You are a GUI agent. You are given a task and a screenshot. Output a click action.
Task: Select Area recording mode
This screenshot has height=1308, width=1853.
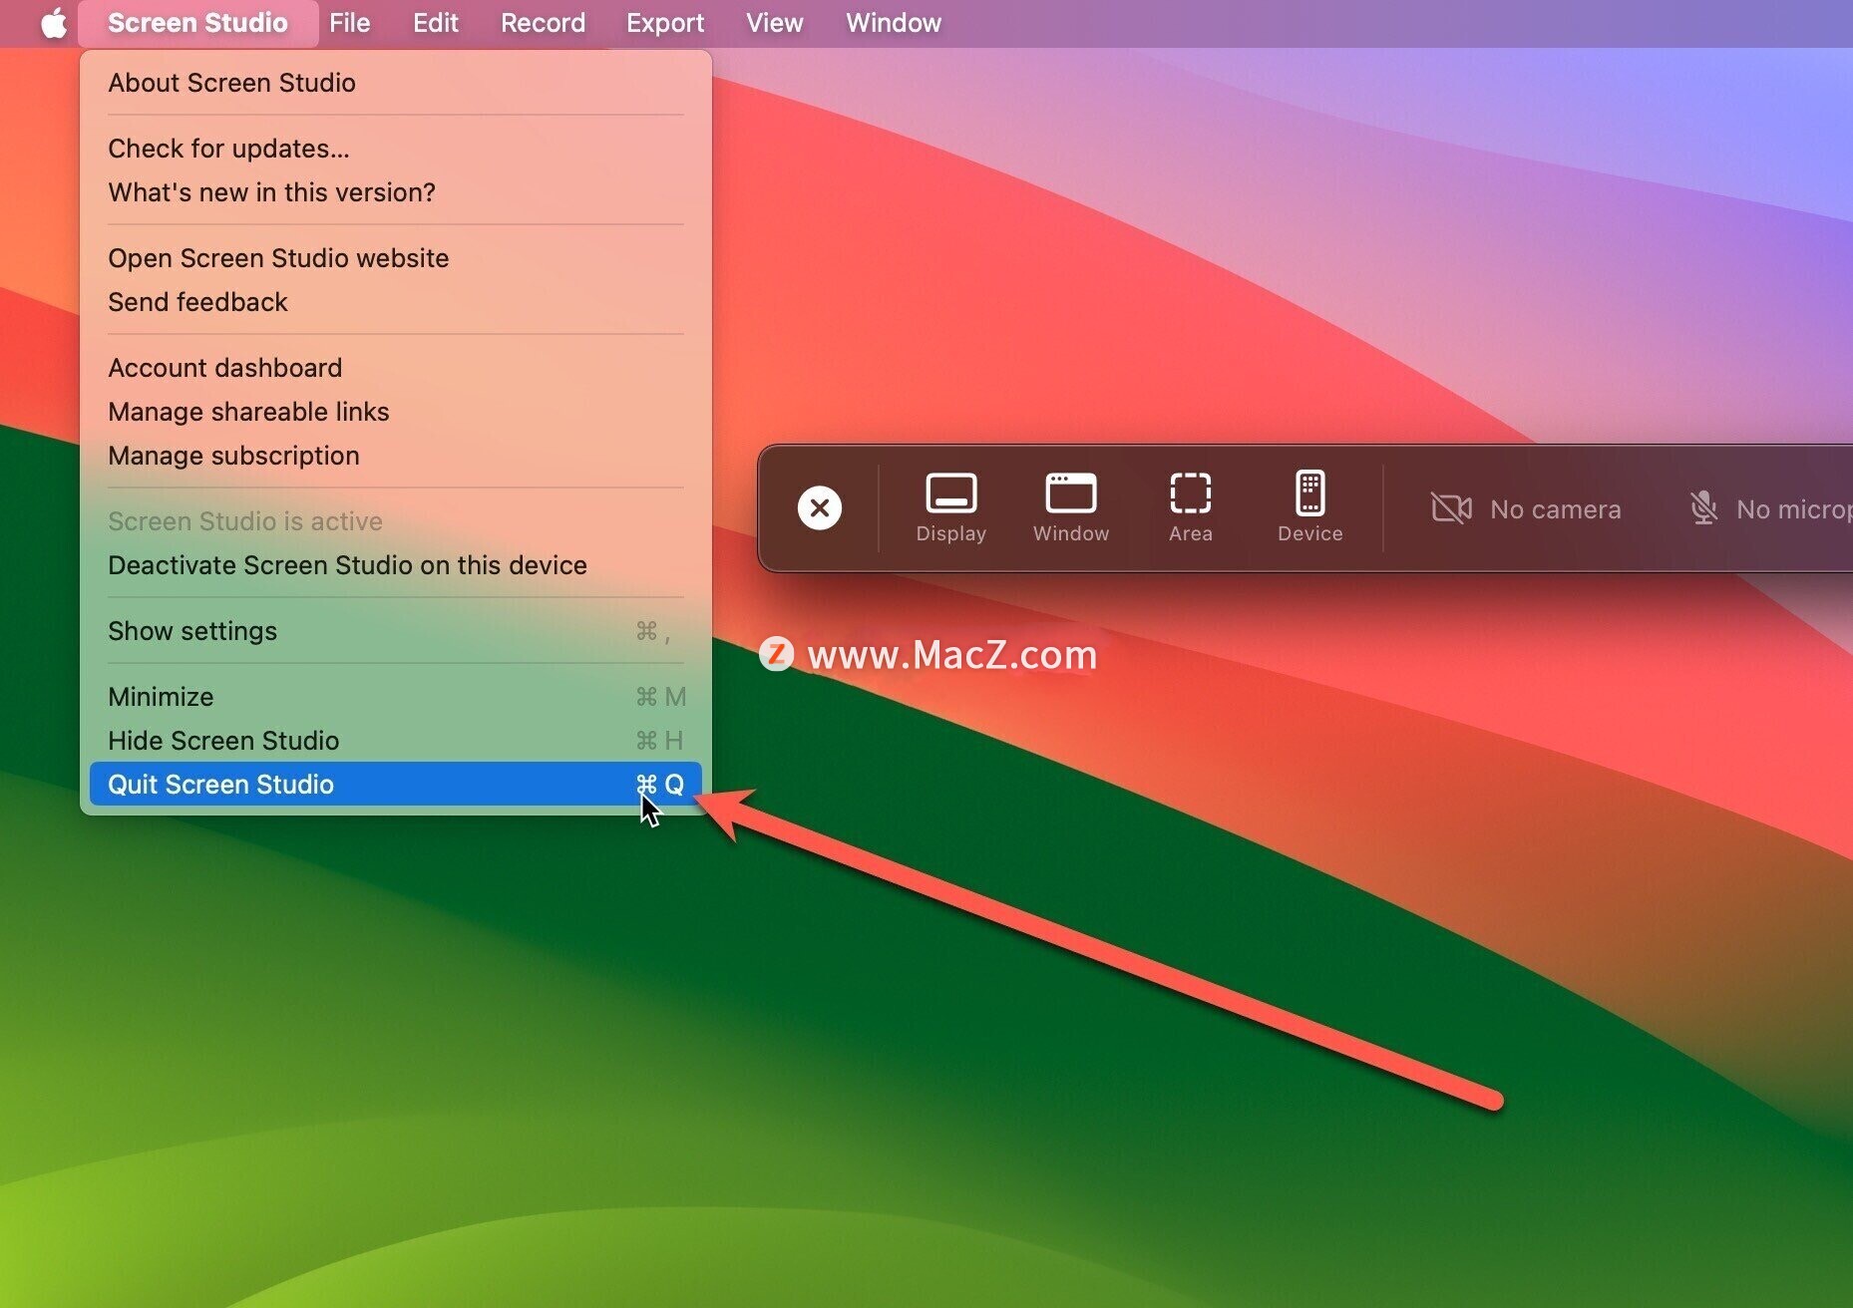pos(1190,507)
